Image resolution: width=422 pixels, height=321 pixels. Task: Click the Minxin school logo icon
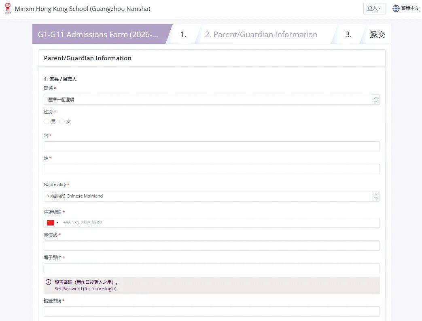tap(8, 9)
